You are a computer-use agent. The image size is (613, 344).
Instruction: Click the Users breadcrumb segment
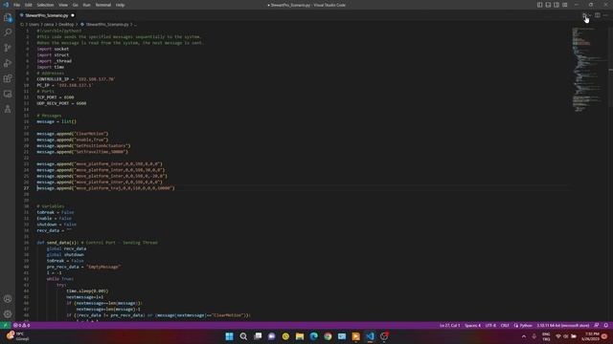(34, 25)
